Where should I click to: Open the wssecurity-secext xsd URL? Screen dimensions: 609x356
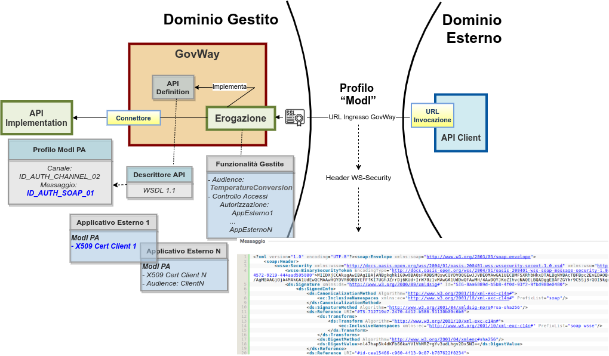[454, 266]
